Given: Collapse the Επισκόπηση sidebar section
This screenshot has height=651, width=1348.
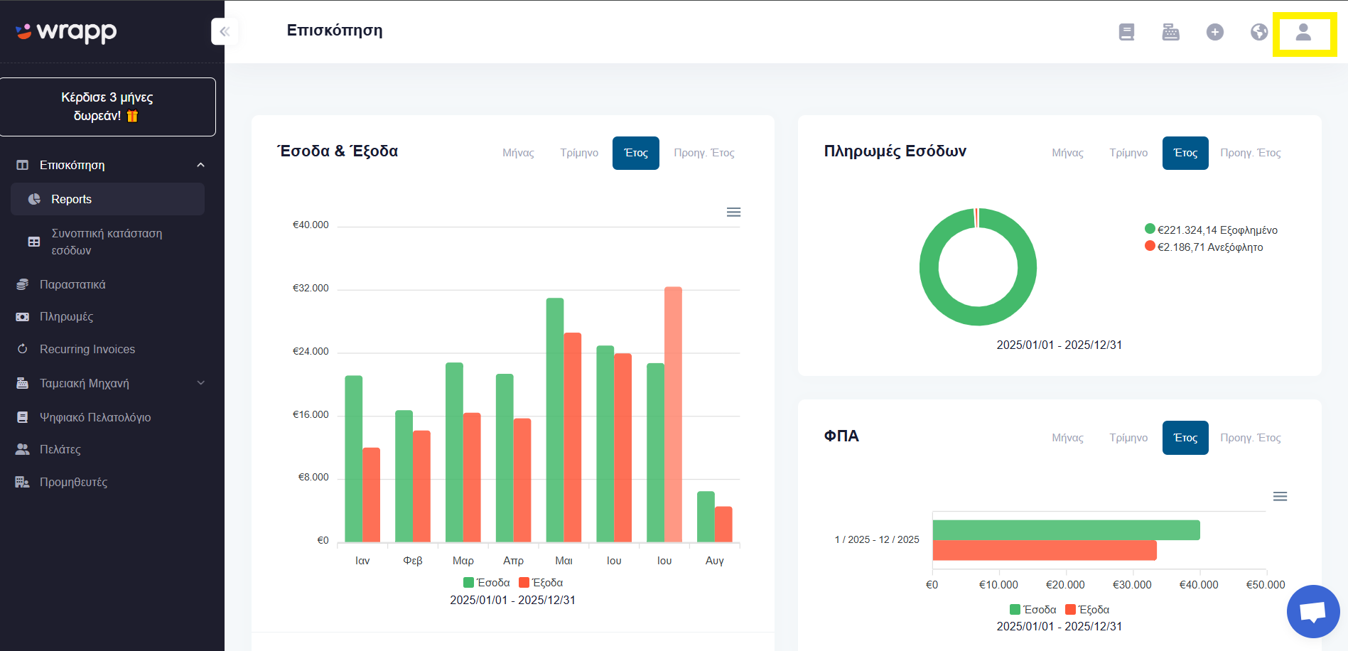Looking at the screenshot, I should (x=200, y=165).
